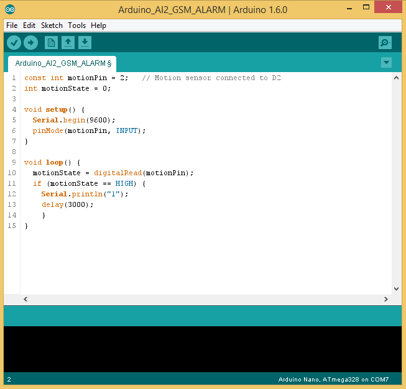Click the Verify sketch checkmark button

point(14,42)
